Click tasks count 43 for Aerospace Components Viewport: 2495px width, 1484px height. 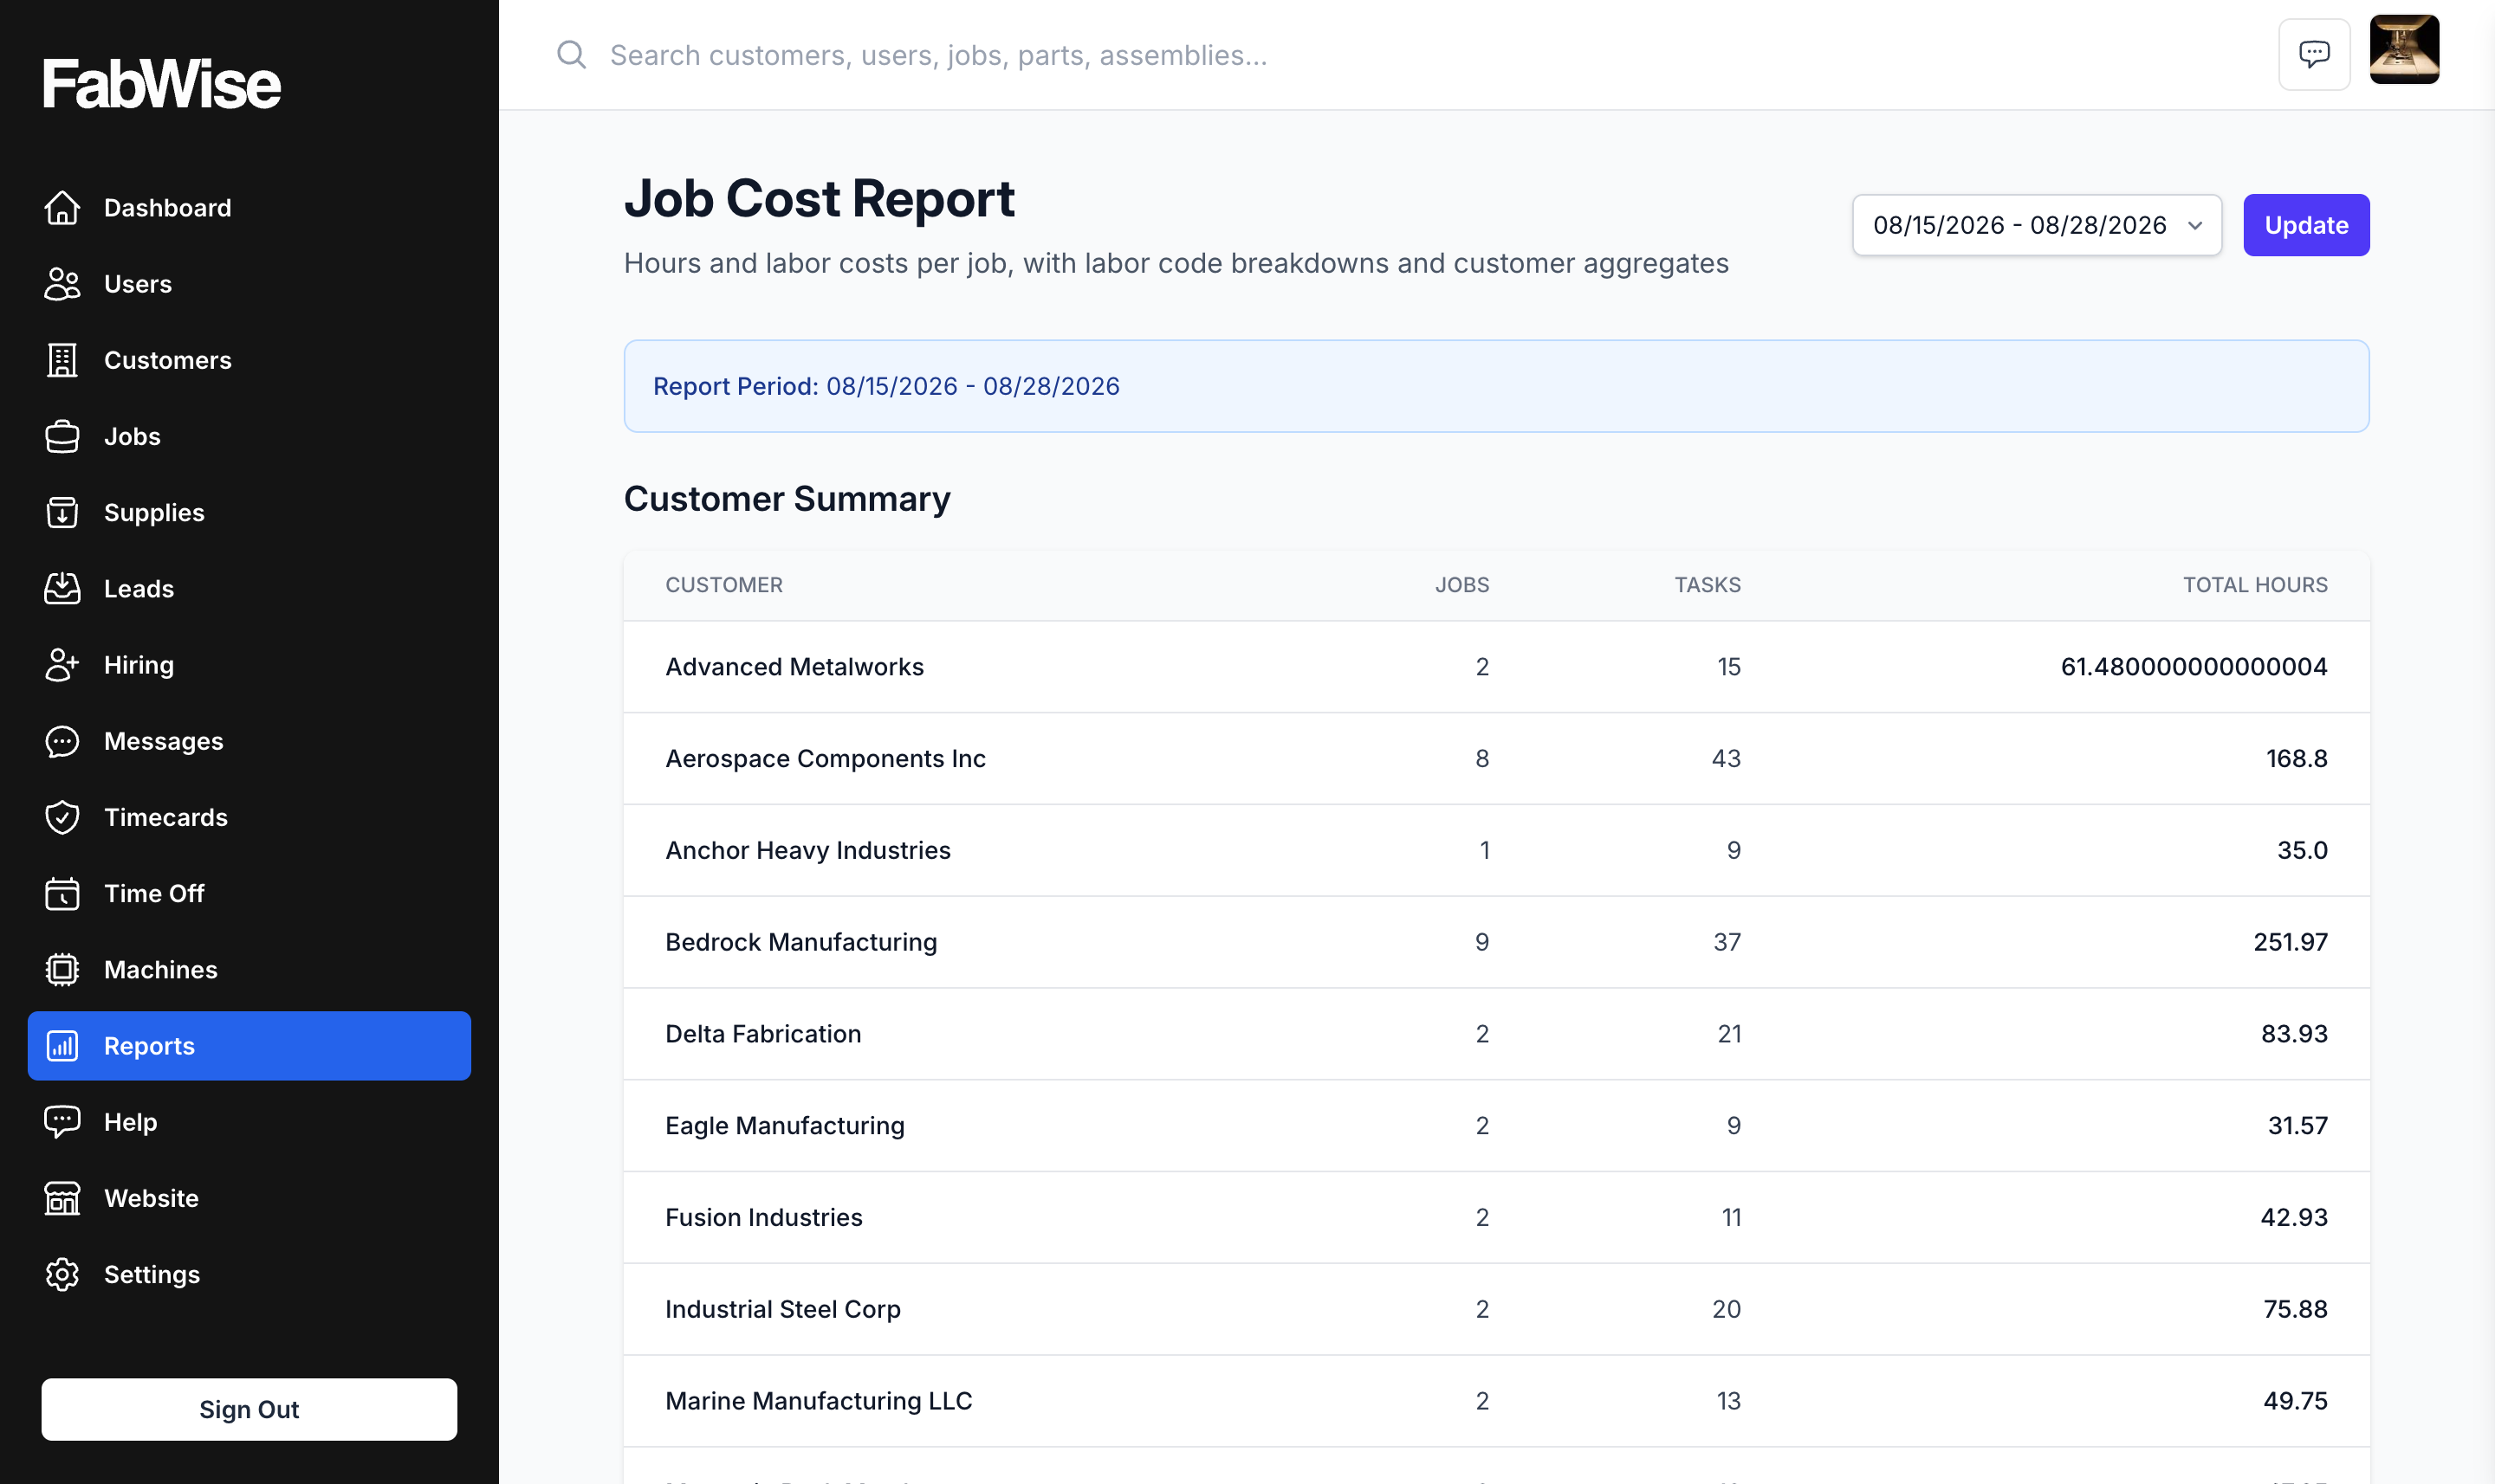tap(1726, 759)
